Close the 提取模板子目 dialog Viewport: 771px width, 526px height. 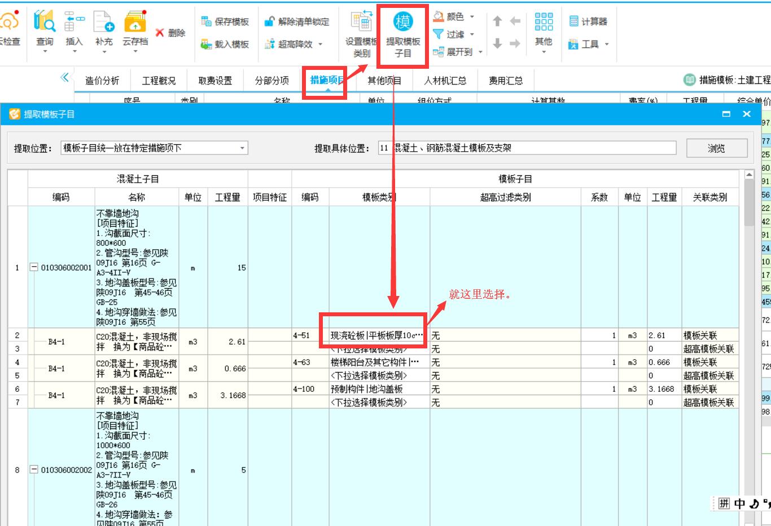(x=747, y=114)
